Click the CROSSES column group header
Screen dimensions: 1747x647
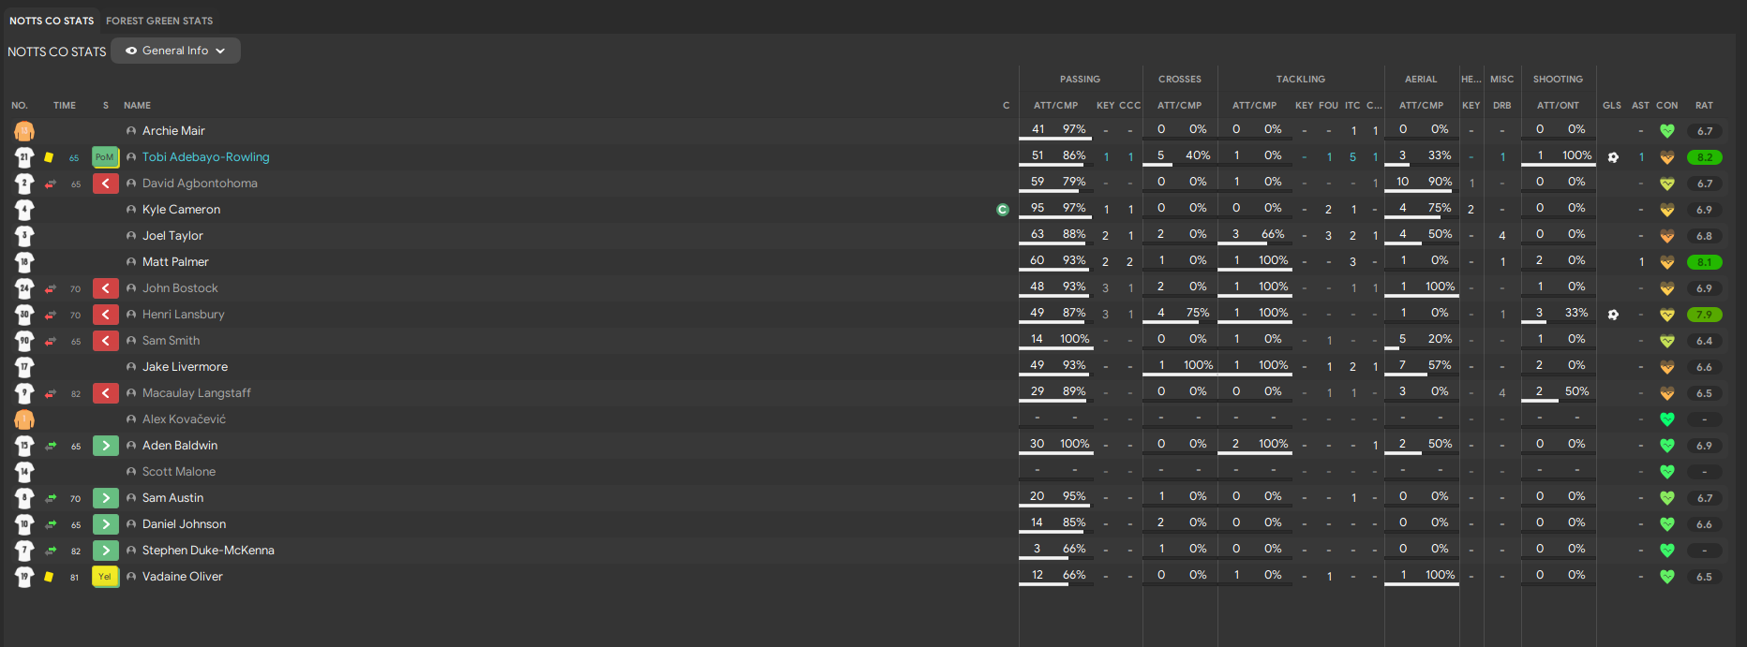[x=1180, y=80]
